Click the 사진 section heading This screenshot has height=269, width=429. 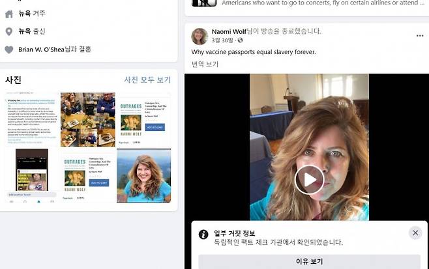point(13,80)
